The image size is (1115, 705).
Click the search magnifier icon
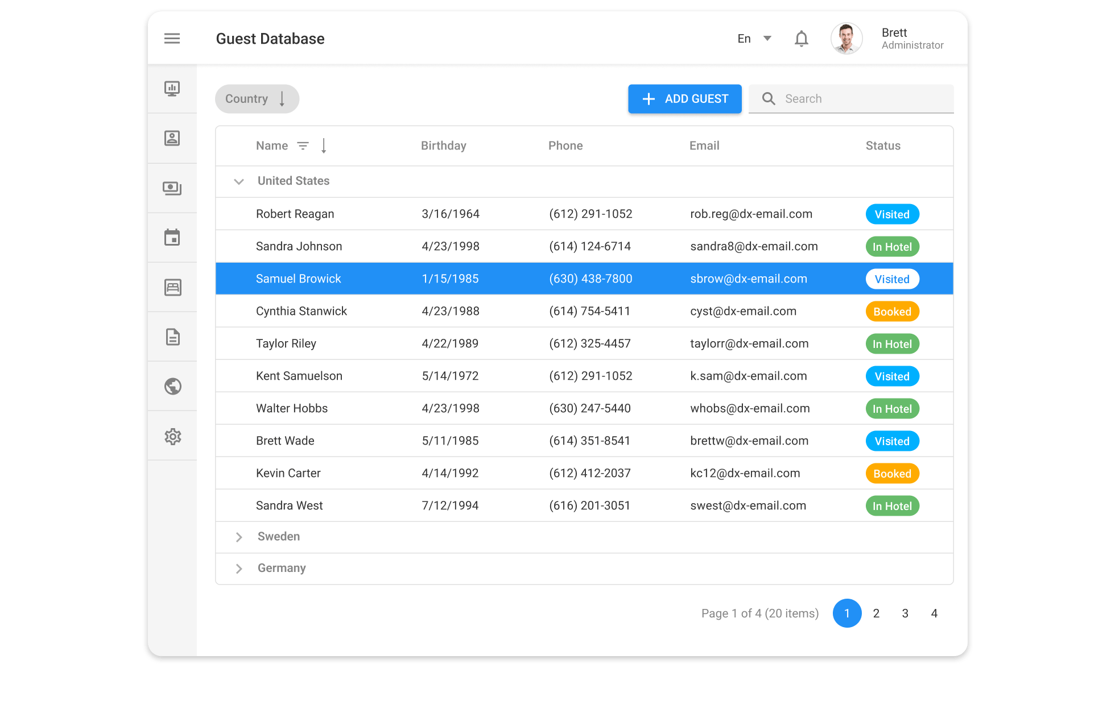[769, 99]
